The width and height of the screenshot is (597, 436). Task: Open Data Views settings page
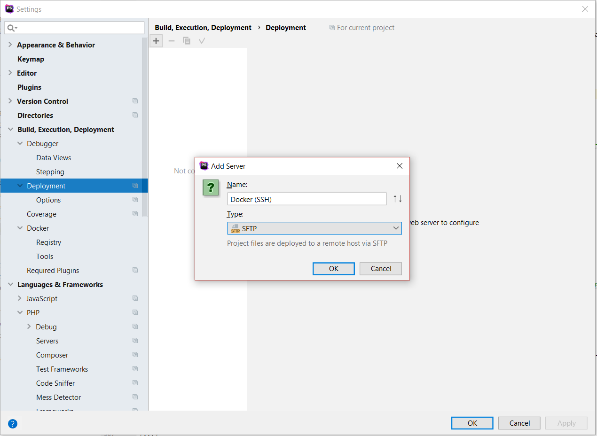[54, 157]
